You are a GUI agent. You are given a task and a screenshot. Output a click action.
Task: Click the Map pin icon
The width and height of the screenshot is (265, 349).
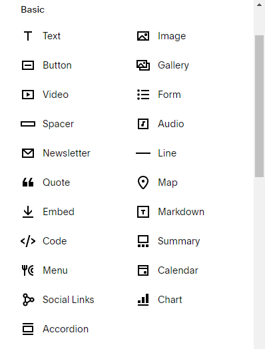click(x=143, y=182)
